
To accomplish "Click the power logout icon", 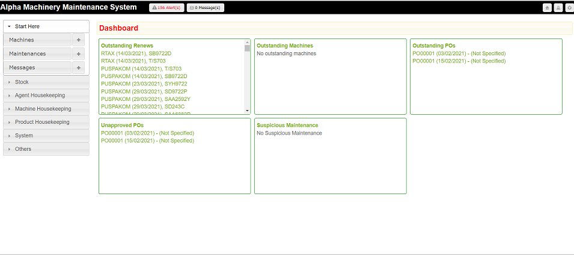I will coord(569,8).
